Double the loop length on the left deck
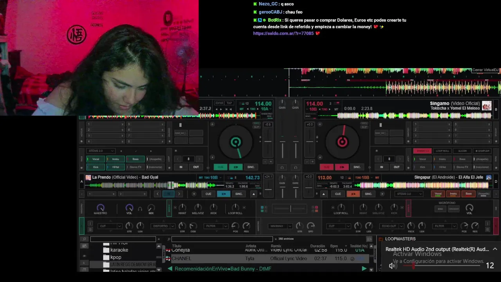The image size is (501, 282). (199, 159)
